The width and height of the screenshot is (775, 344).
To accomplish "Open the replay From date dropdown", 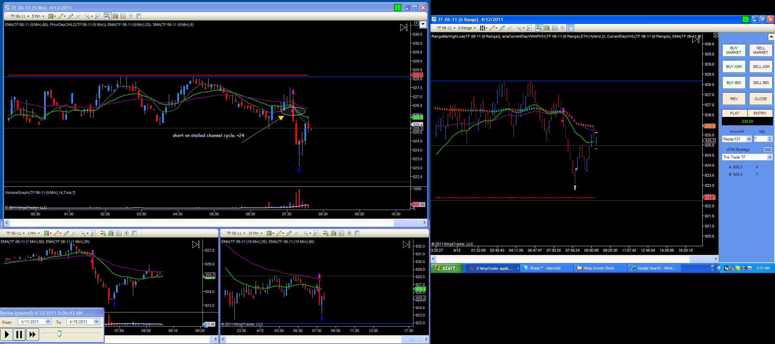I will 48,321.
